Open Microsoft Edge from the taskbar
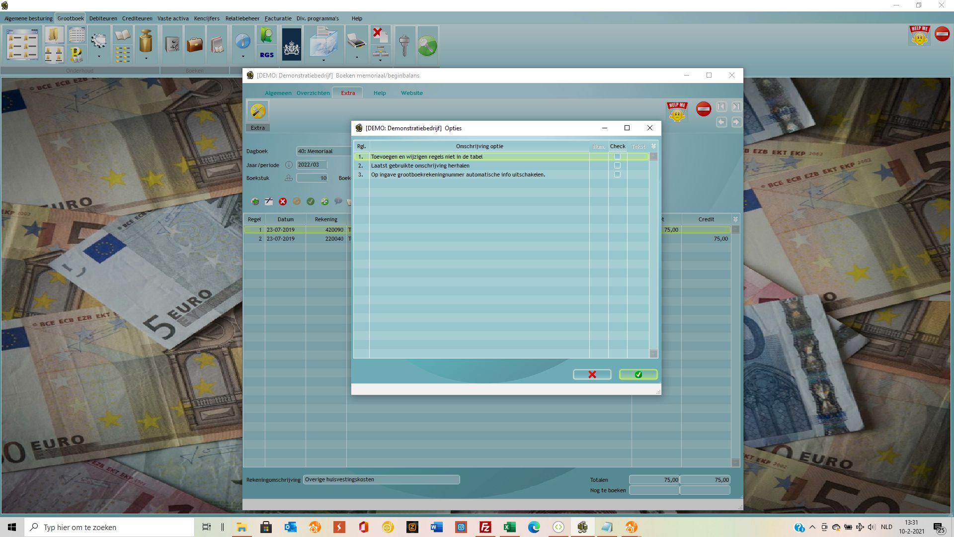The height and width of the screenshot is (537, 954). tap(534, 527)
